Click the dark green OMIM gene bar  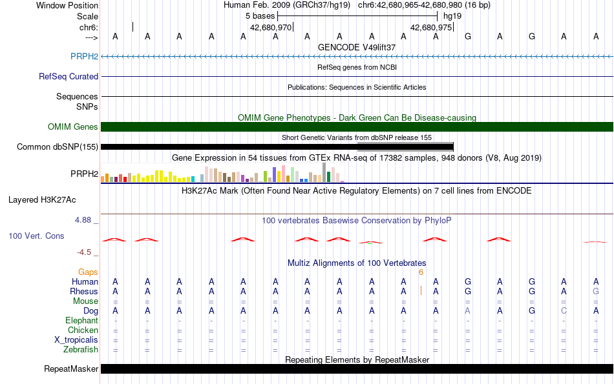click(x=357, y=126)
